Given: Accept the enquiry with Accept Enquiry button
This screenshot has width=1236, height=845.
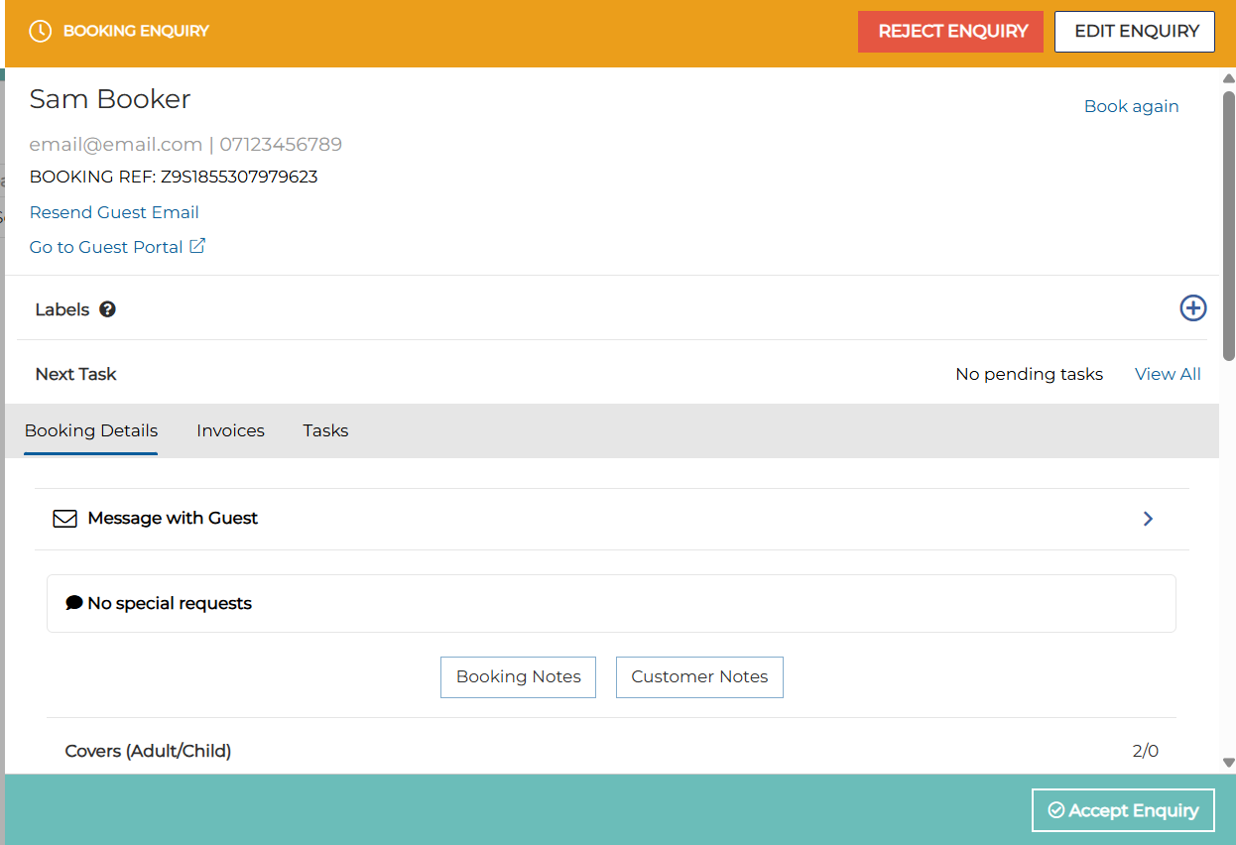Looking at the screenshot, I should 1123,810.
